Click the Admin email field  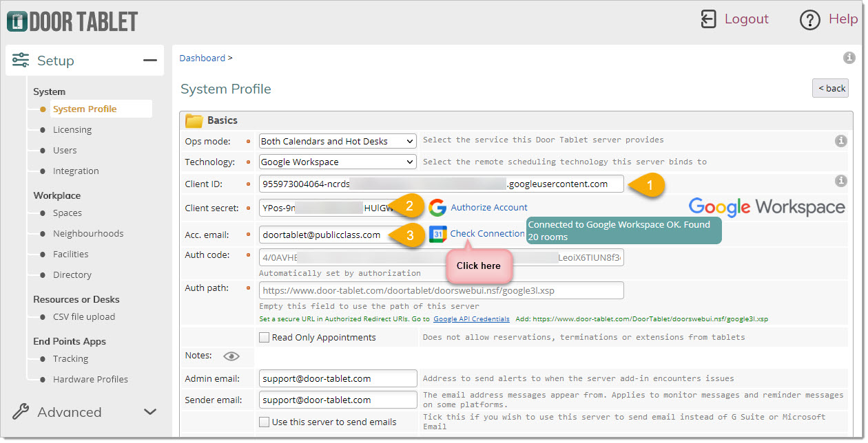338,378
